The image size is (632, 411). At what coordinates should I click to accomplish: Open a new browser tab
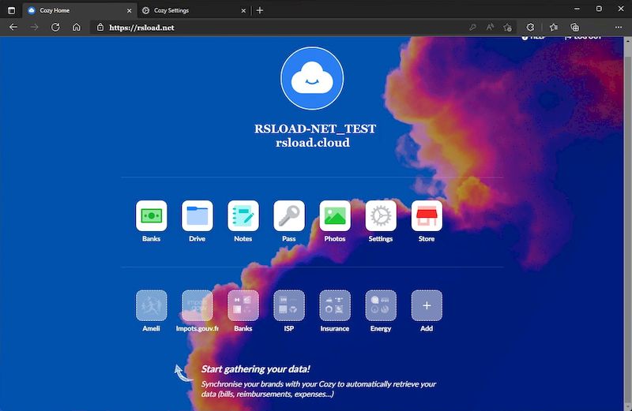coord(260,10)
